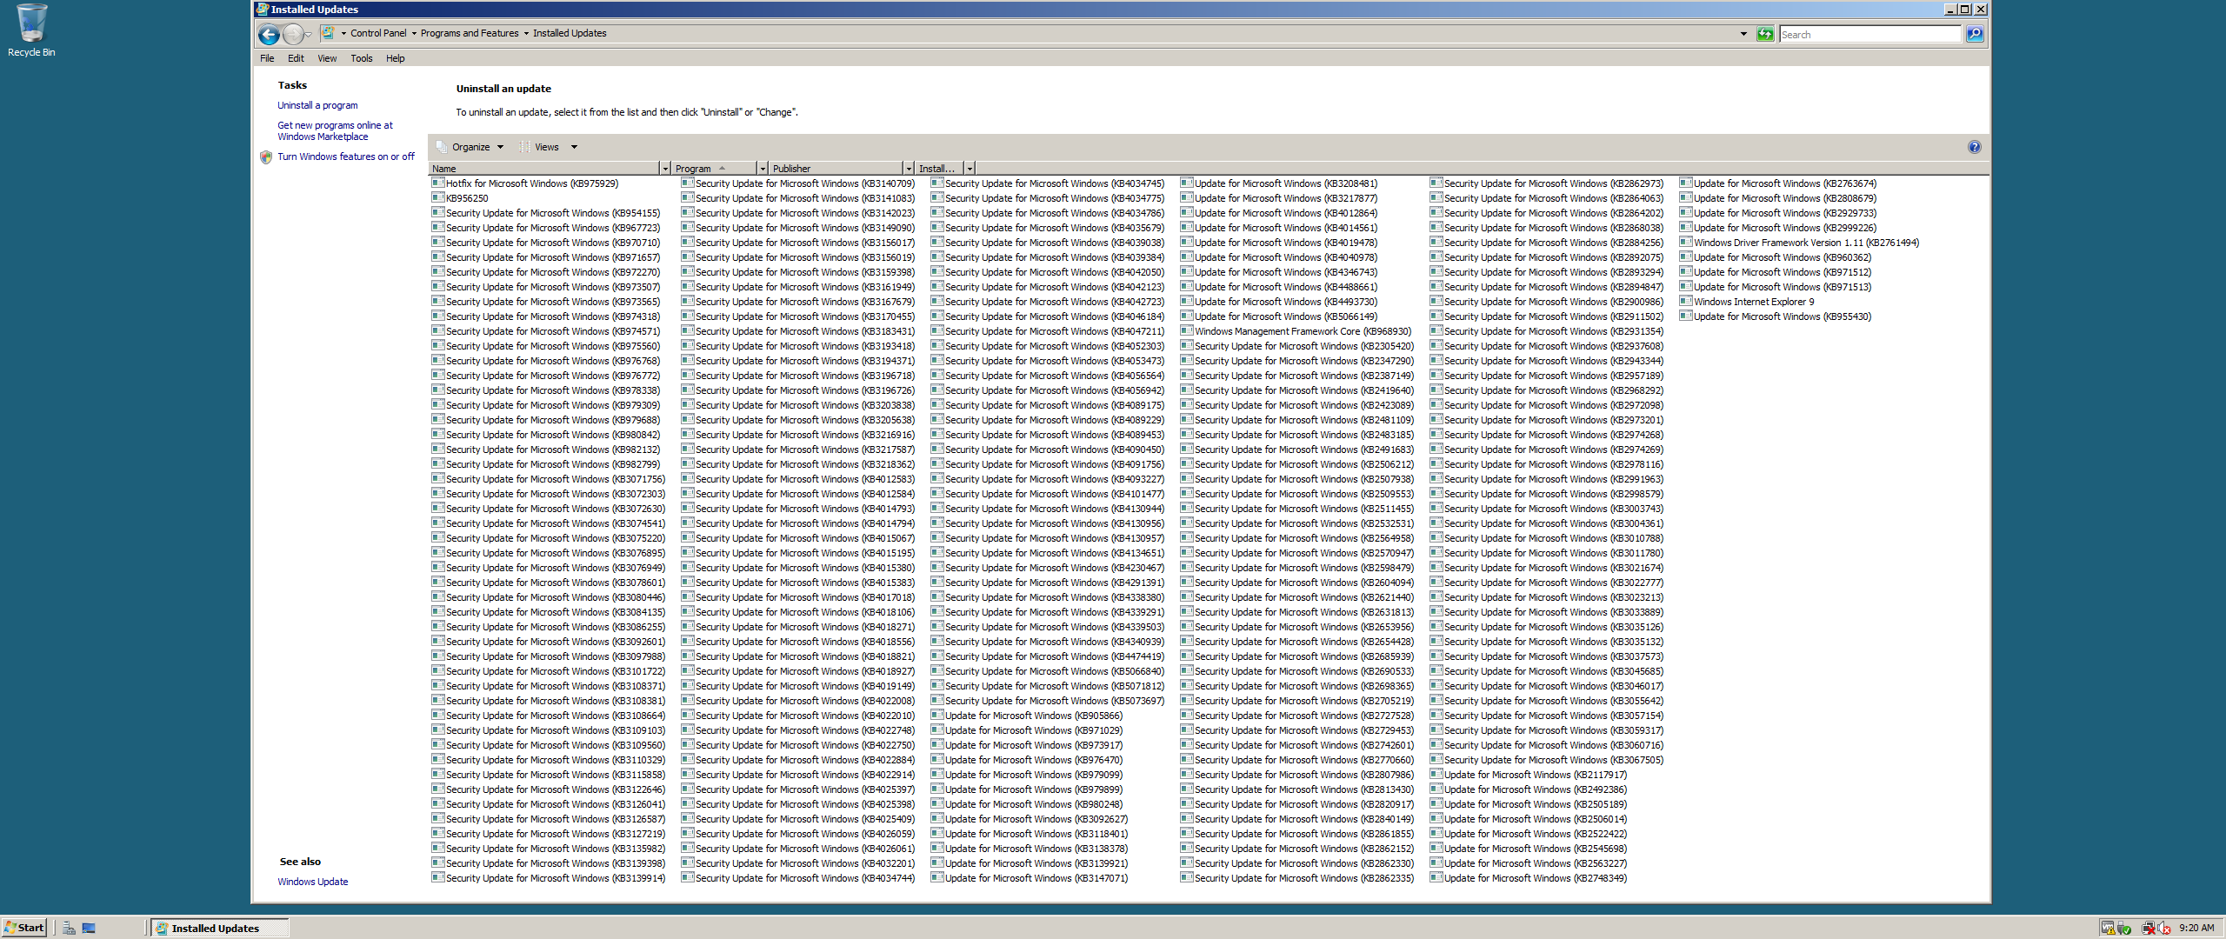Click the Start button

[24, 928]
